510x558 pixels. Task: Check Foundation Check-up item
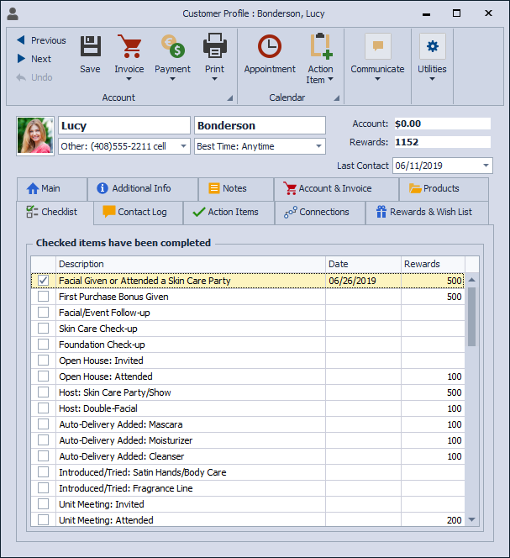pos(44,345)
